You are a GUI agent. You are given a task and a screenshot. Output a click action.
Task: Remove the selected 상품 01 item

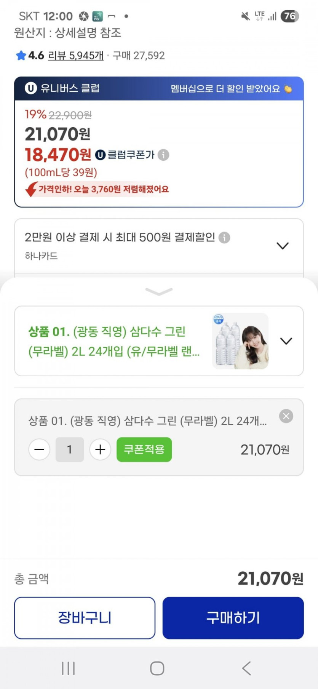pyautogui.click(x=286, y=416)
